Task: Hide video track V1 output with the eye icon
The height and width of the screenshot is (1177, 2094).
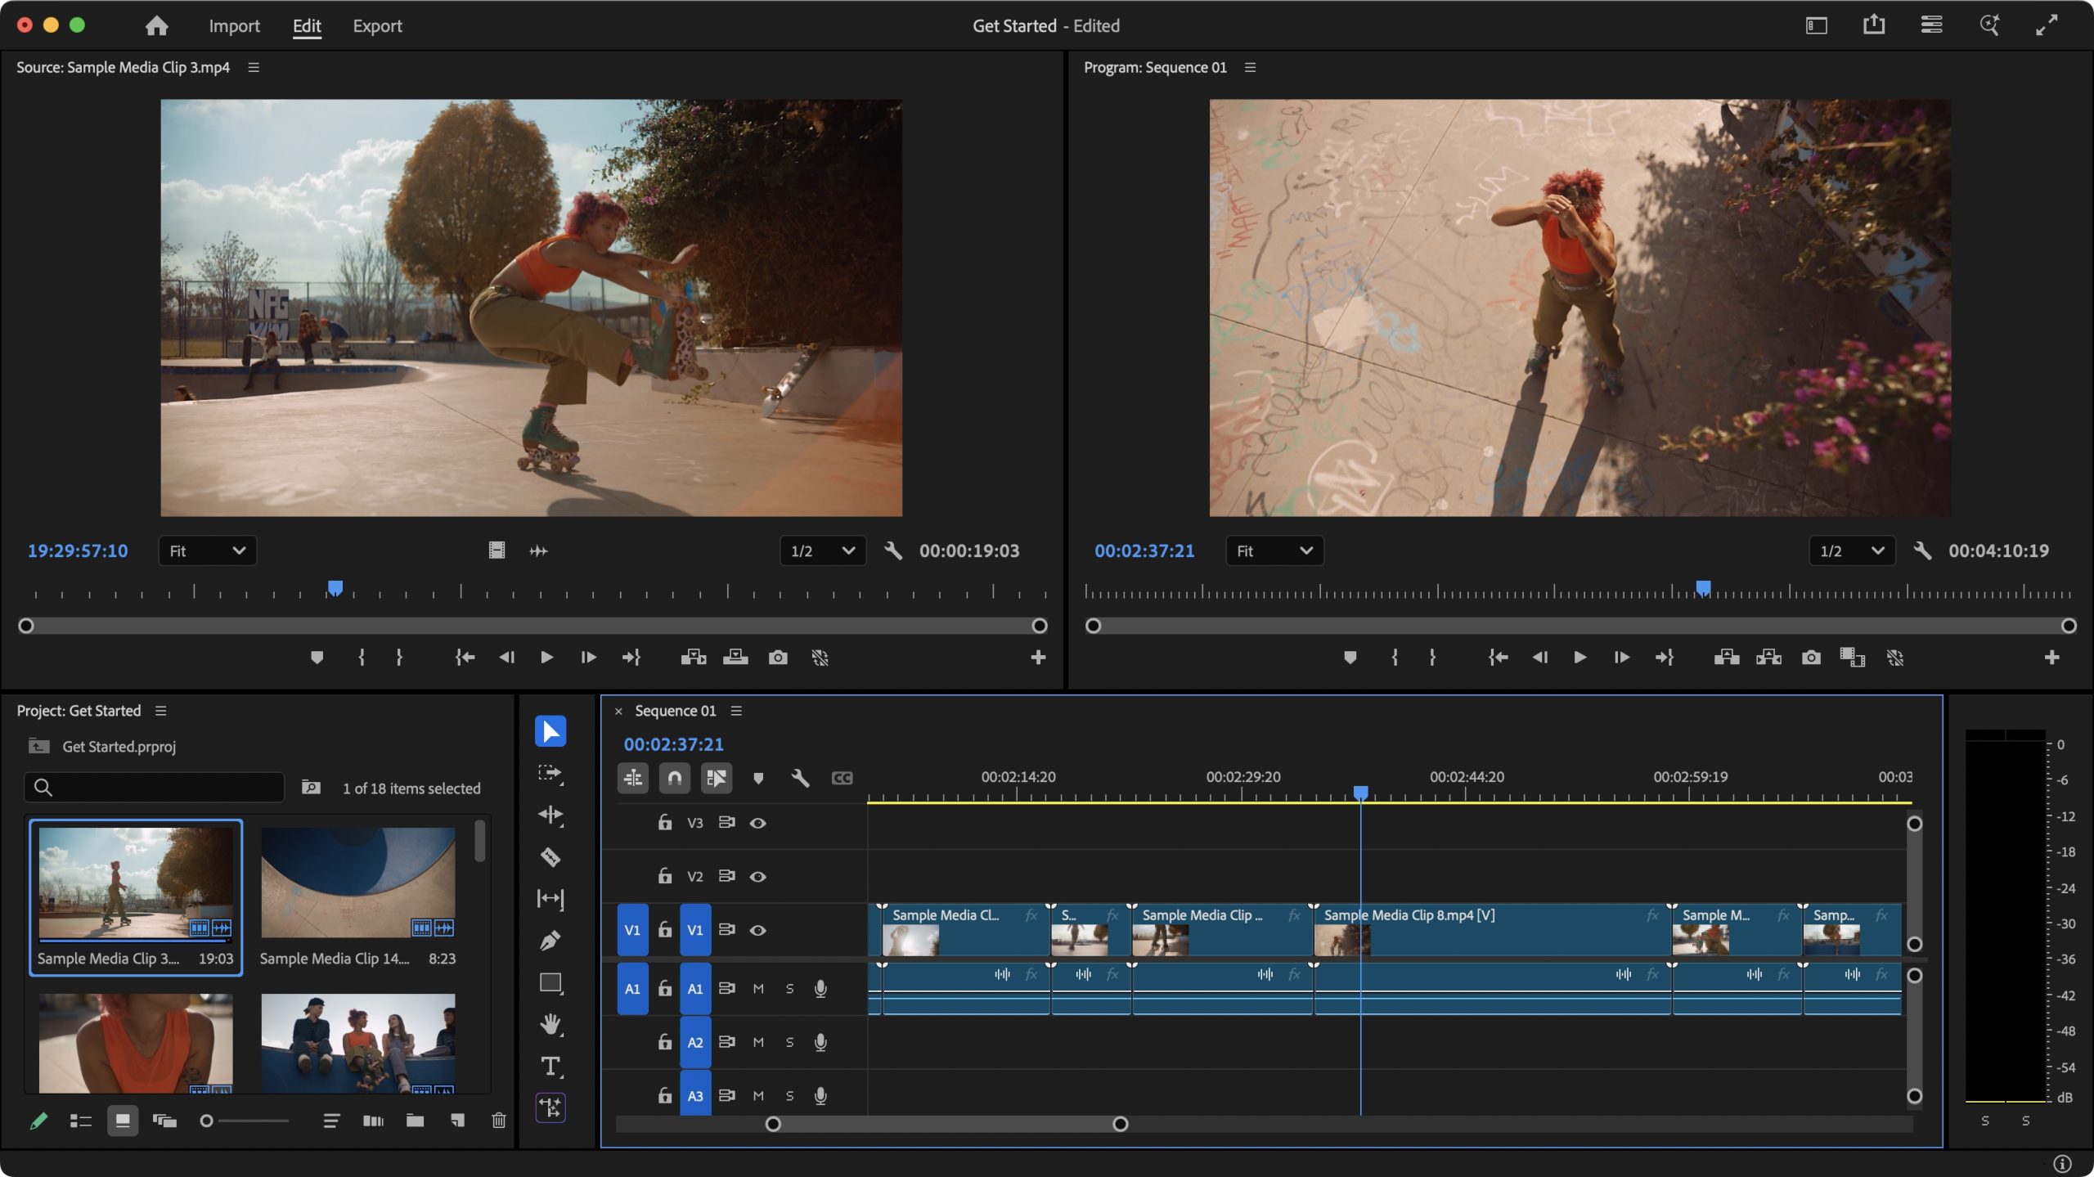Action: (758, 930)
